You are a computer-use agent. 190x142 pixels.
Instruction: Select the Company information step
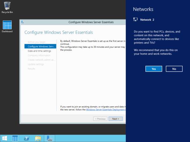point(39,56)
